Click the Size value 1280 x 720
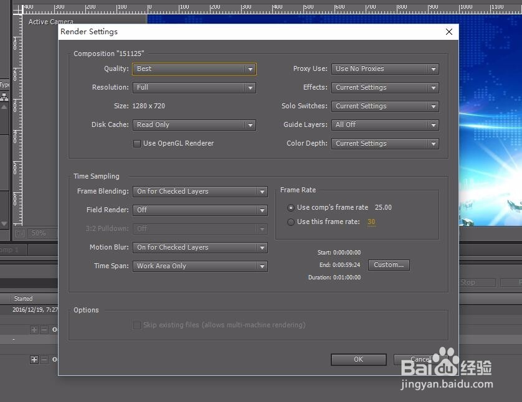Viewport: 522px width, 402px height. pos(148,106)
